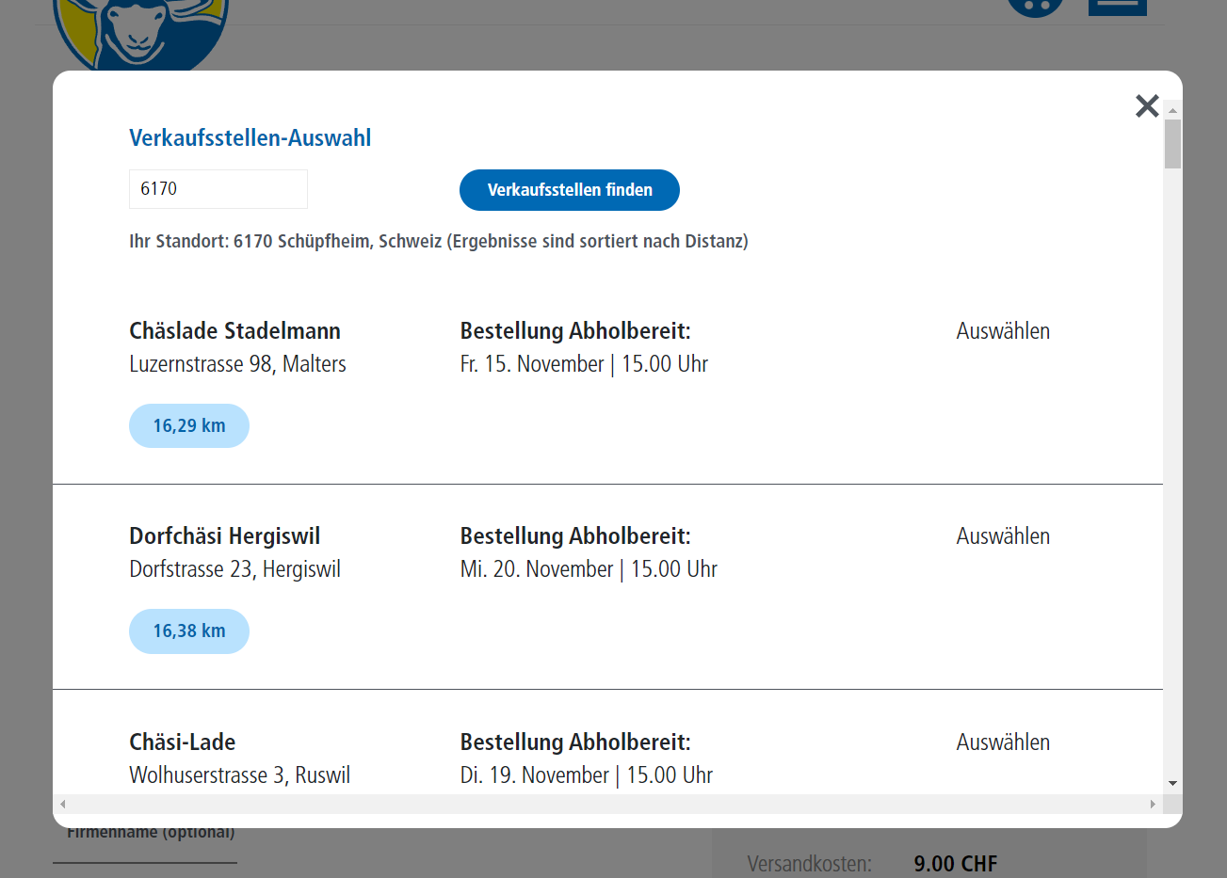This screenshot has width=1227, height=878.
Task: Select Auswählen for Dorfchäsi Hergiswil
Action: pos(1003,536)
